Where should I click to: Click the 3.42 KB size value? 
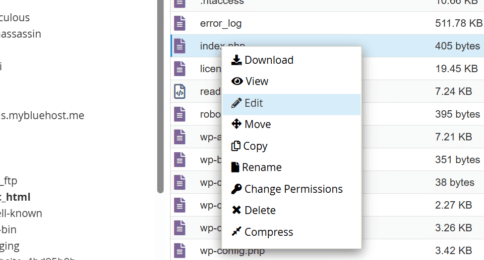click(x=453, y=251)
